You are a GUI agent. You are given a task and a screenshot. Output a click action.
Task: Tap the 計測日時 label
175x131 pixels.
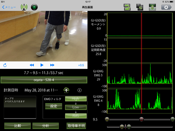click(x=11, y=90)
